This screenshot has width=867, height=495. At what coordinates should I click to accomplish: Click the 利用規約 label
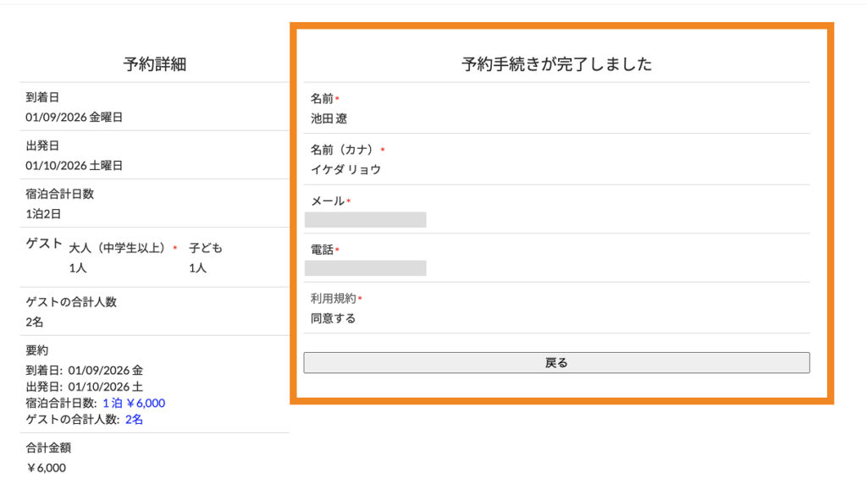[333, 299]
